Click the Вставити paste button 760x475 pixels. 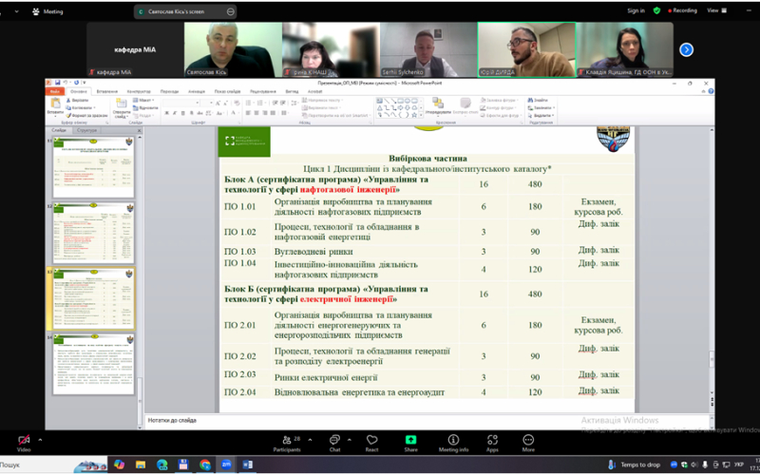[x=55, y=106]
